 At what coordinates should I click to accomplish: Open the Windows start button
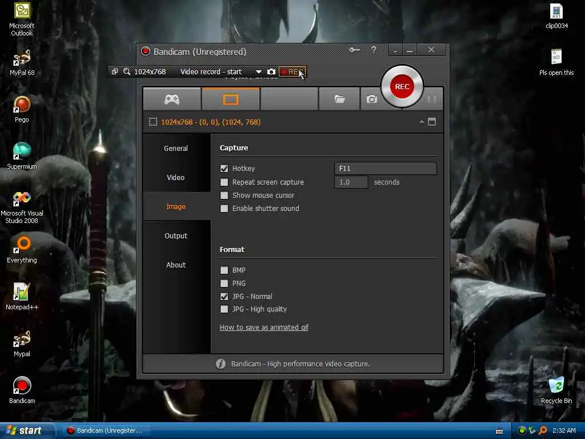tap(26, 430)
